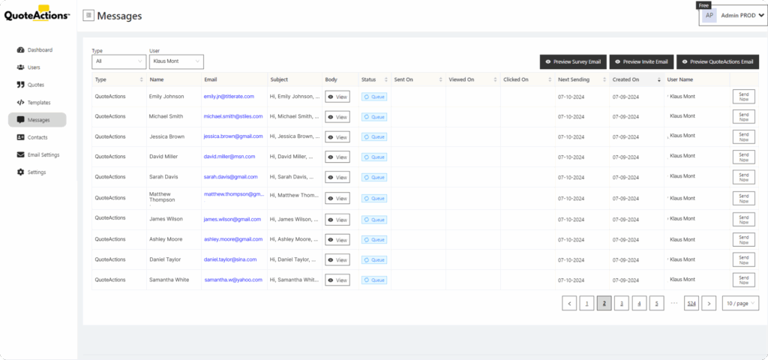Click the Quotes quotation-mark icon
768x360 pixels.
coord(20,85)
